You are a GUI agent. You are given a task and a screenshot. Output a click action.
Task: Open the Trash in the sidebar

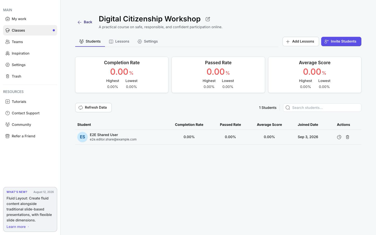[x=30, y=76]
